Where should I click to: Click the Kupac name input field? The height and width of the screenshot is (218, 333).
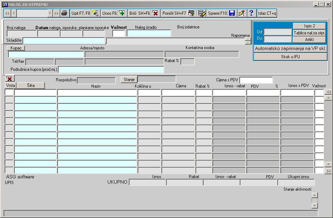[x=46, y=54]
